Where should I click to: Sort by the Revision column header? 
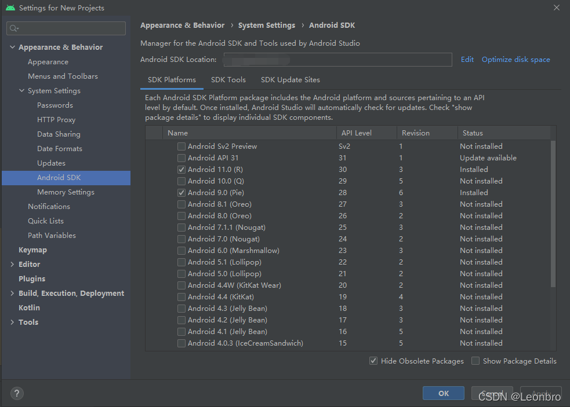(x=427, y=133)
